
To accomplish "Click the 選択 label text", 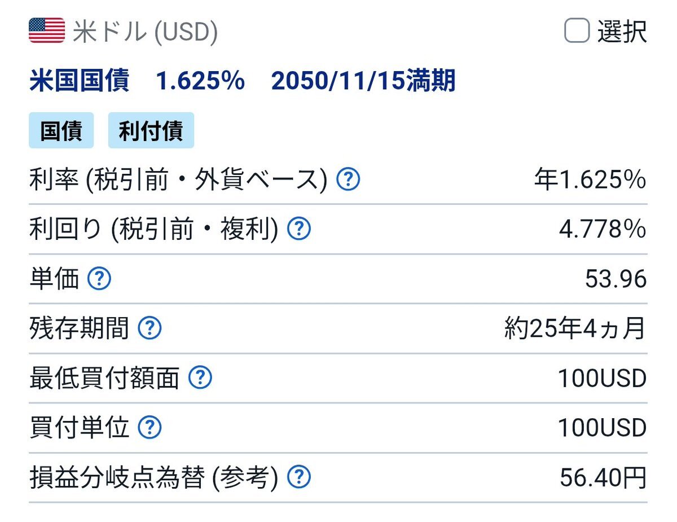I will [622, 31].
